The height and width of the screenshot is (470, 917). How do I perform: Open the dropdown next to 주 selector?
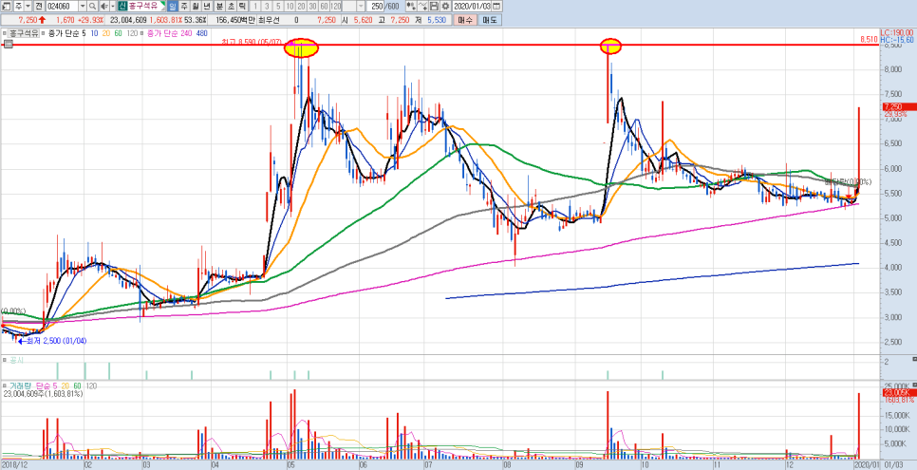27,6
